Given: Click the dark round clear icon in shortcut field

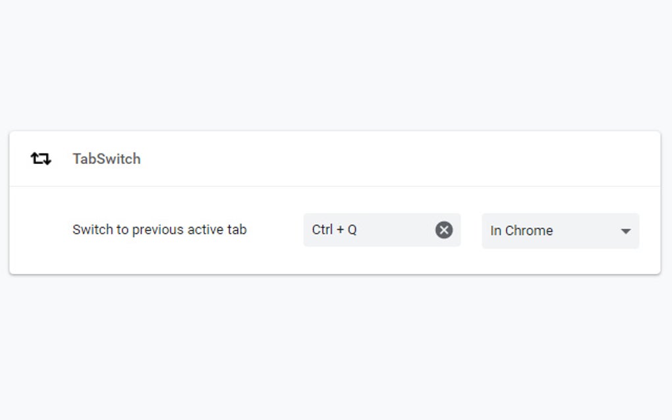Looking at the screenshot, I should [444, 230].
